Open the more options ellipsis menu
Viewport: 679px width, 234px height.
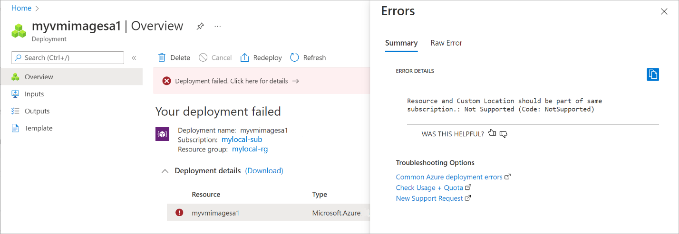click(218, 27)
